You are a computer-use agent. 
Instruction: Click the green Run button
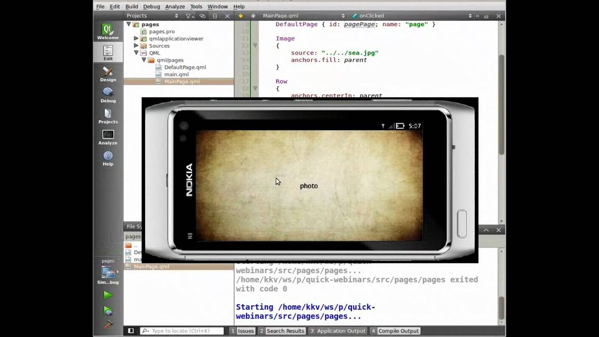[108, 295]
